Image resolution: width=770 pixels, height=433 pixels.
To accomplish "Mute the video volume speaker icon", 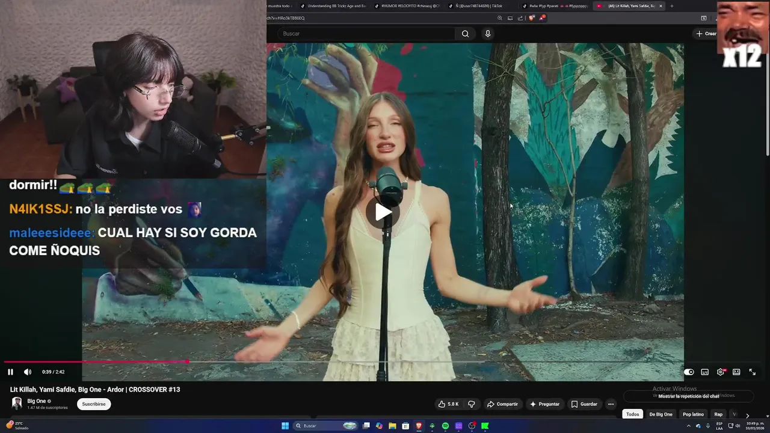I will (27, 372).
